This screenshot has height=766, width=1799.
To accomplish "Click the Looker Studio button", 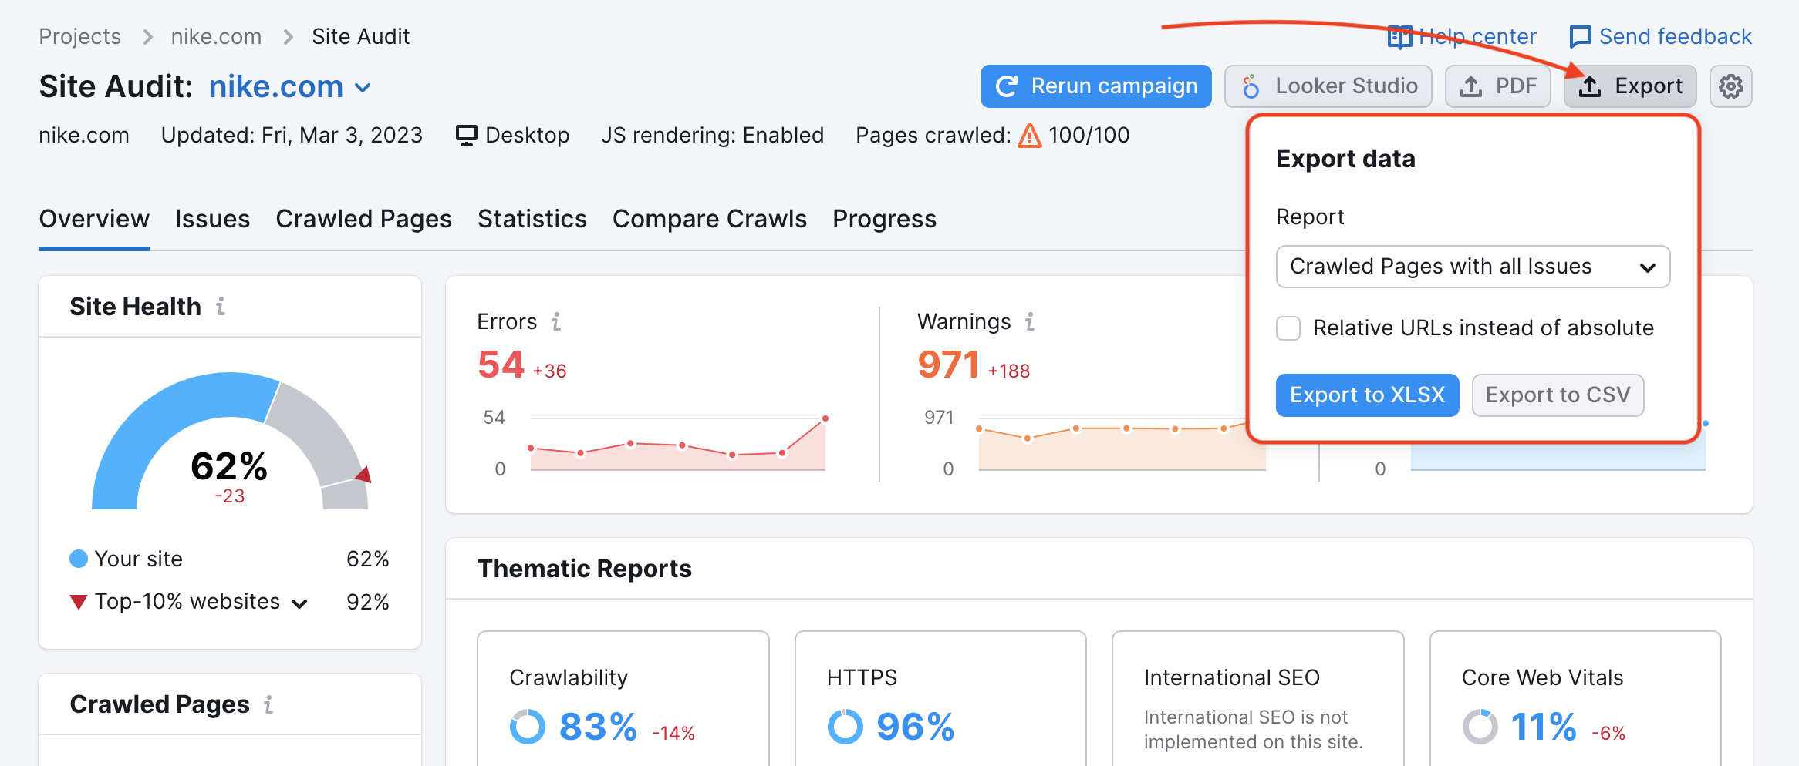I will click(x=1328, y=86).
